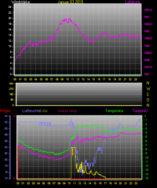The image size is (157, 188).
Task: Click hour 23 on pressure chart axis
Action: [135, 79]
